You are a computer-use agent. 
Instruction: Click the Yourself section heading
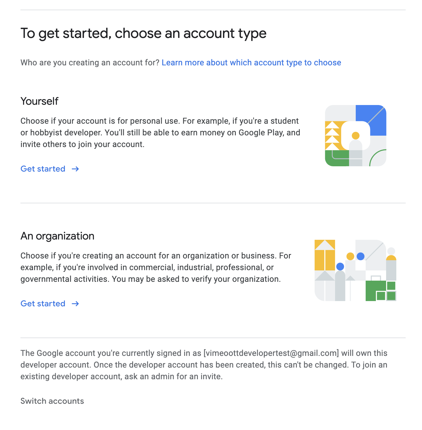tap(39, 101)
